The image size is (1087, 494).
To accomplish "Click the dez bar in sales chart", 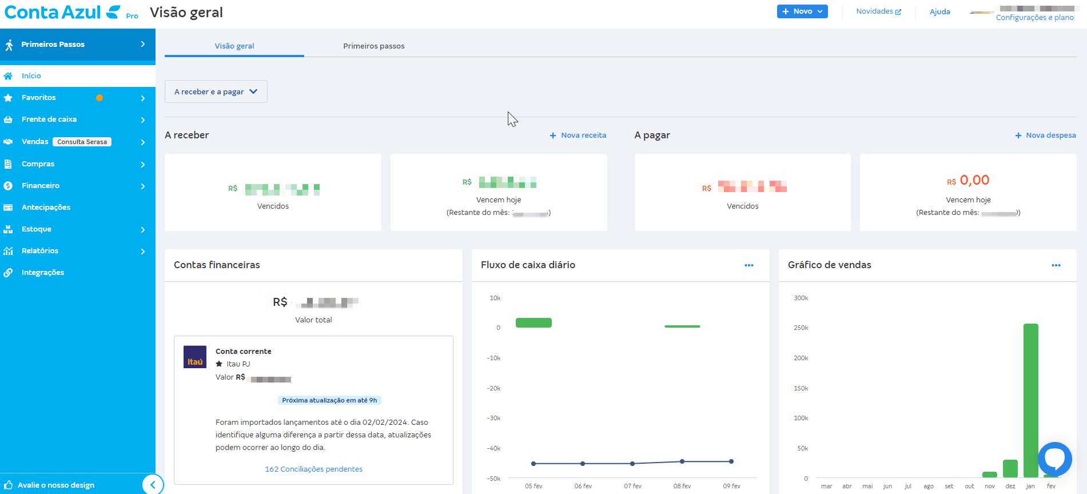I will pyautogui.click(x=1010, y=469).
